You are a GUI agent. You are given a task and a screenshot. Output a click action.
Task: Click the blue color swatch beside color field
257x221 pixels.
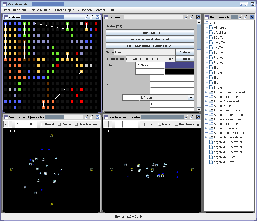coord(179,65)
